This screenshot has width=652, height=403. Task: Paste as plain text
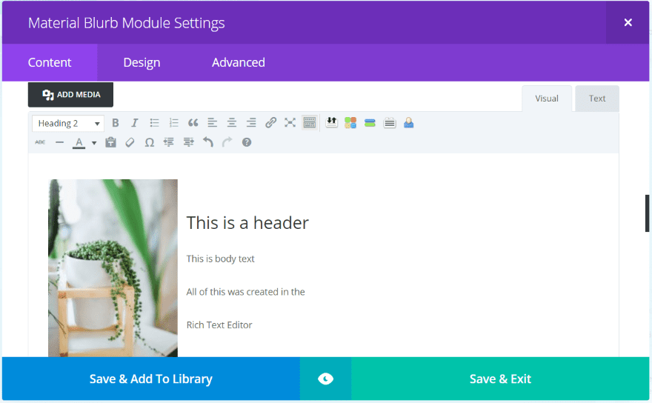point(110,142)
